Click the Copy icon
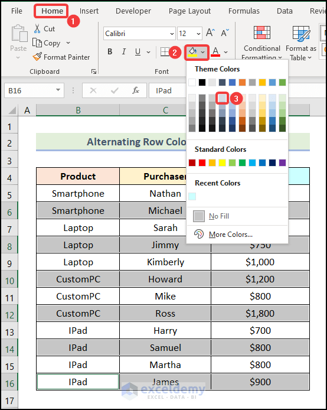This screenshot has height=410, width=327. coord(37,43)
